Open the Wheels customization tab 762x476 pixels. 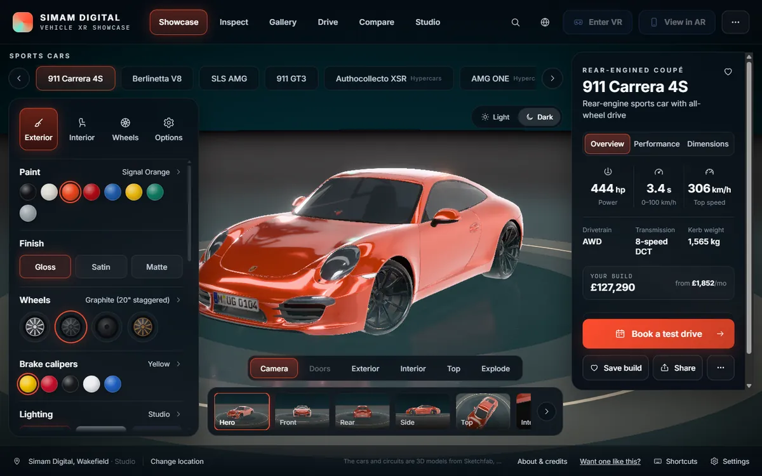click(125, 129)
